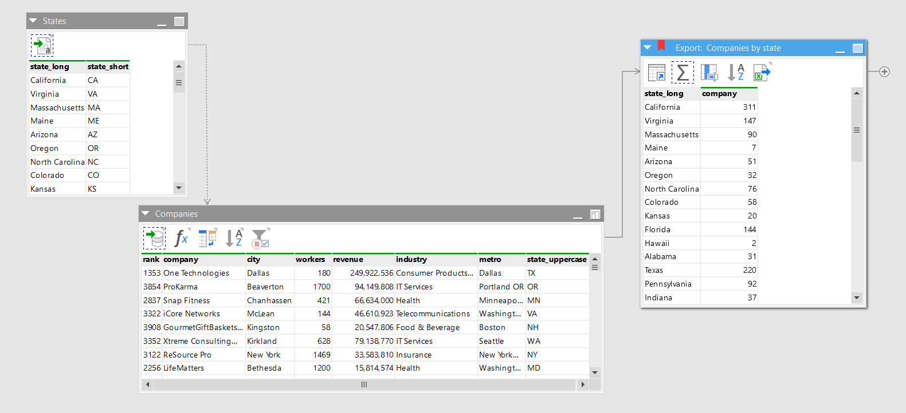906x413 pixels.
Task: Select the Hawaii cell in Export table
Action: (672, 243)
